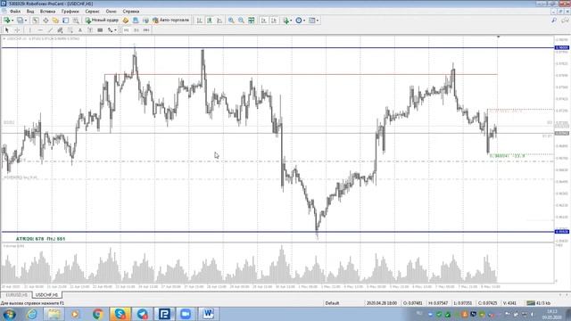The image size is (571, 321).
Task: Expand the Profiles dropdown arrow
Action: coord(26,21)
